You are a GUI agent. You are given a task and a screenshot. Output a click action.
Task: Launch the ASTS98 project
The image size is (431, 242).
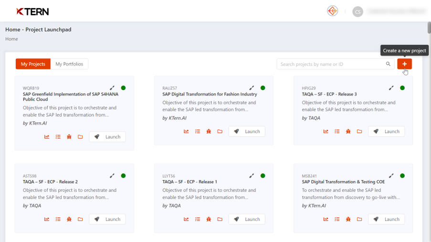tap(107, 219)
